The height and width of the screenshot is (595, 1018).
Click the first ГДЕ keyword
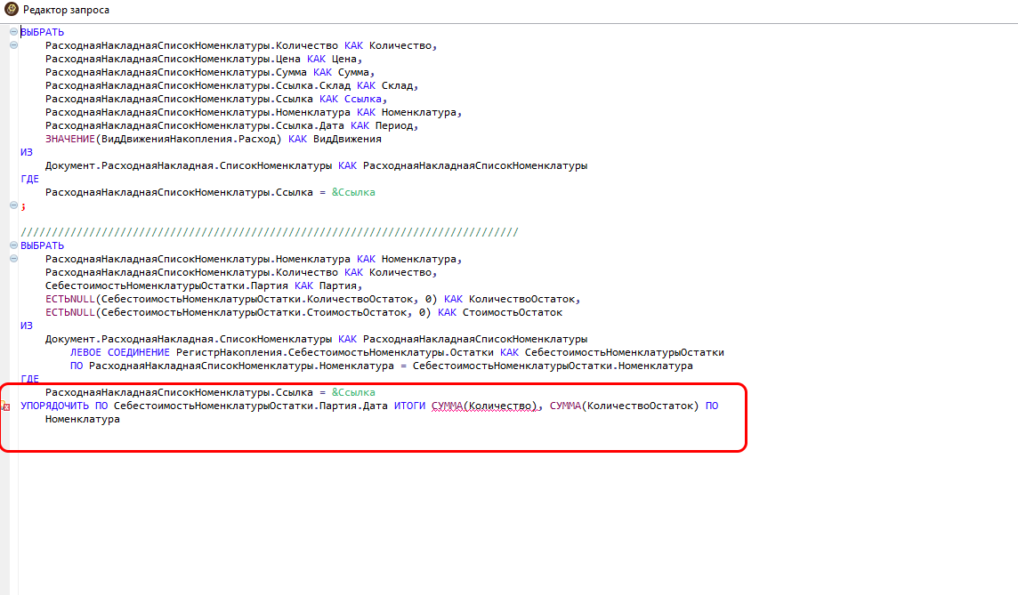(30, 179)
